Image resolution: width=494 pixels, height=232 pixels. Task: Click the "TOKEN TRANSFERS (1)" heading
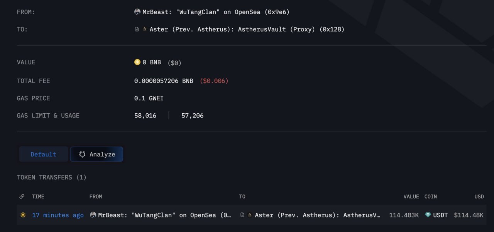(x=52, y=177)
